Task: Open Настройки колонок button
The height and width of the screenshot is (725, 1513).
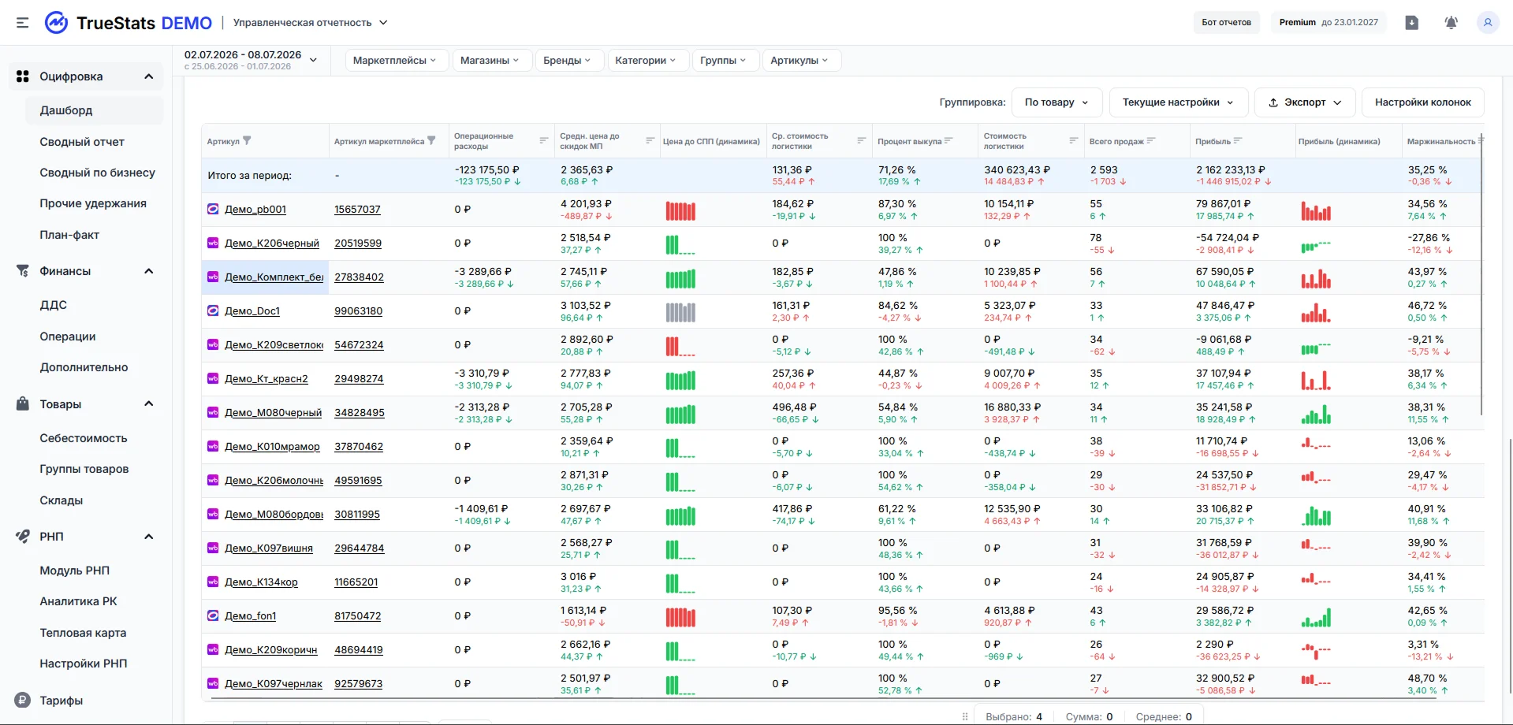Action: (1422, 102)
